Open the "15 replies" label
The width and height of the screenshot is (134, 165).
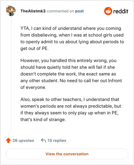(x=57, y=141)
